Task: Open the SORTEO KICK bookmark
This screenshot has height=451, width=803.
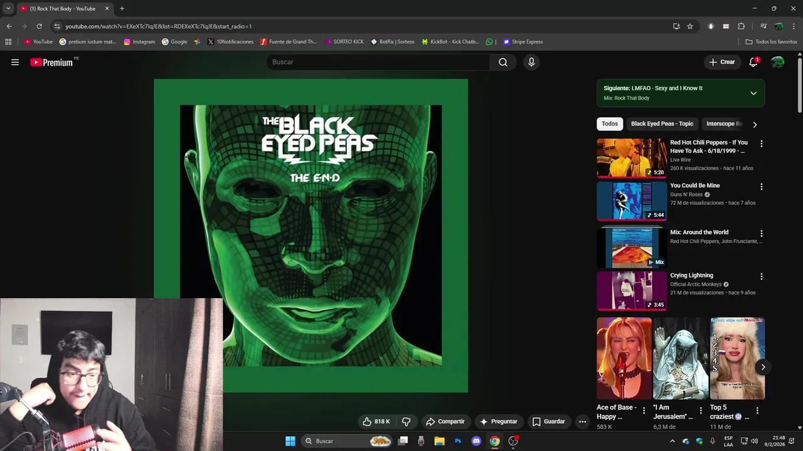Action: 344,42
